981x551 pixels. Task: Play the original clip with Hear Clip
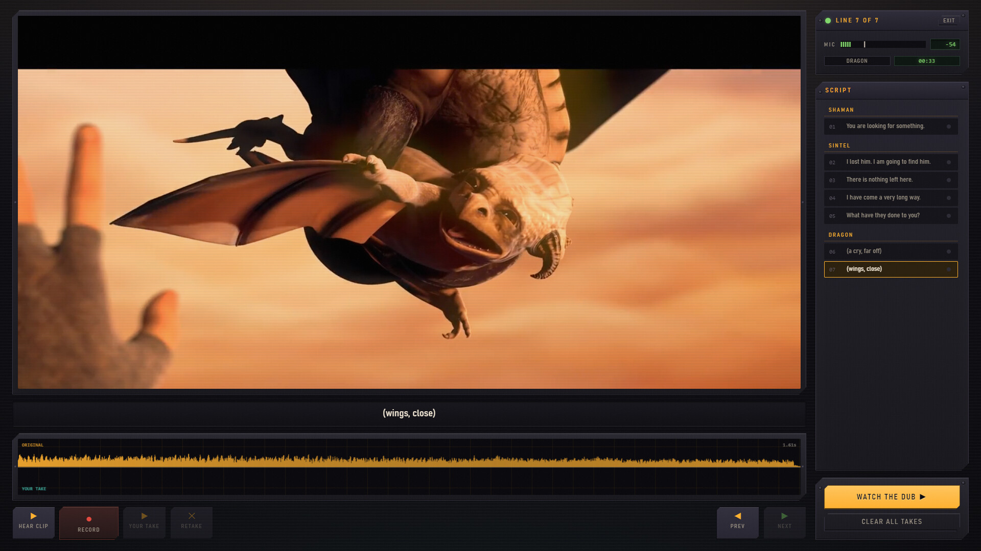[34, 522]
